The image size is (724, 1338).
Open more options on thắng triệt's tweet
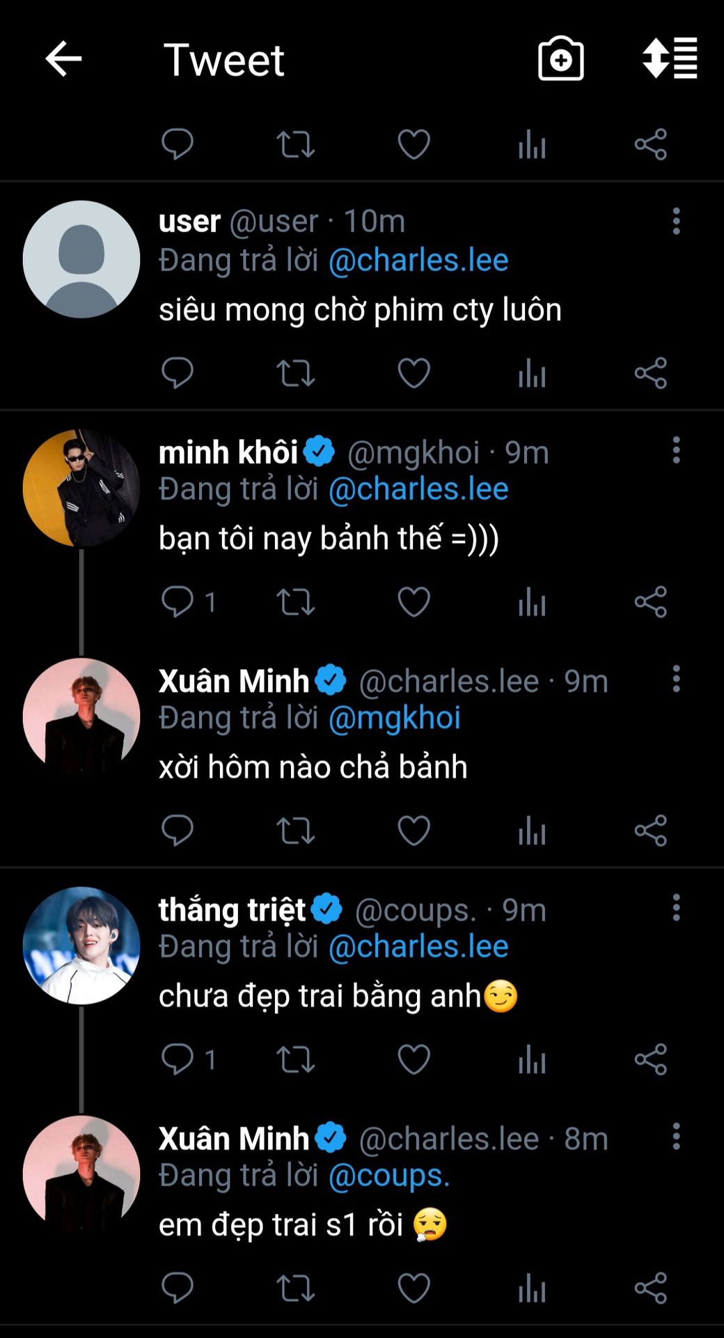pos(676,908)
